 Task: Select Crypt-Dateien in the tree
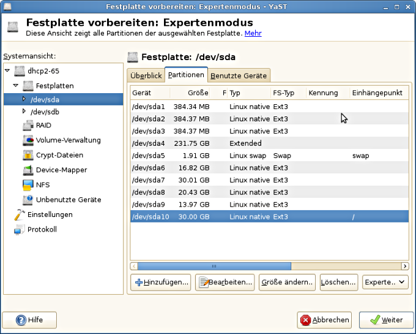coord(59,155)
